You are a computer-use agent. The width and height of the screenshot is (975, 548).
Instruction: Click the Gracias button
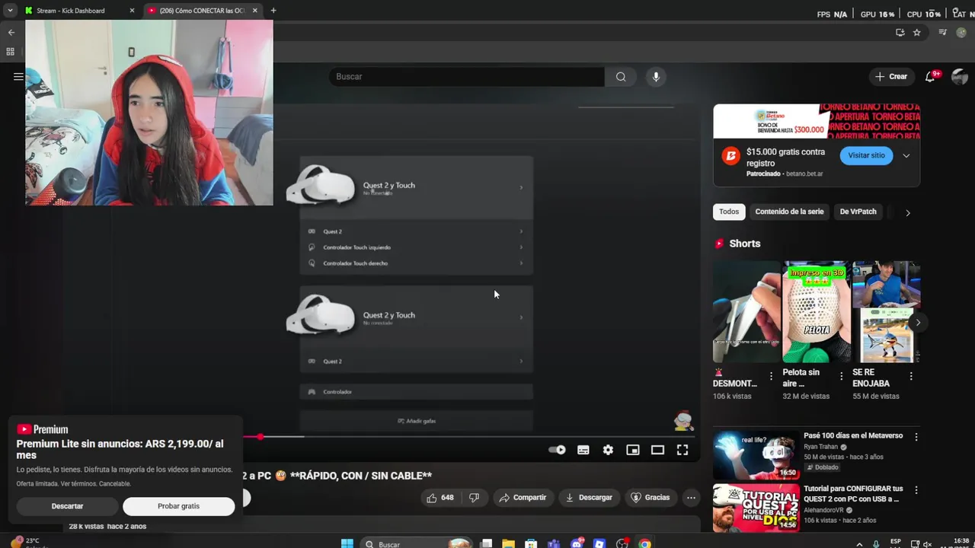click(x=650, y=498)
